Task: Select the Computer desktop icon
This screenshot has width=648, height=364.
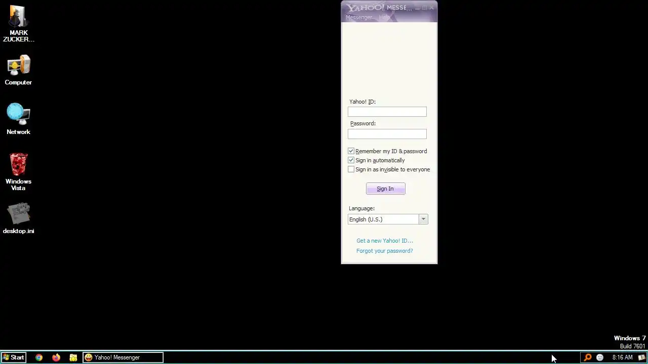Action: [18, 71]
